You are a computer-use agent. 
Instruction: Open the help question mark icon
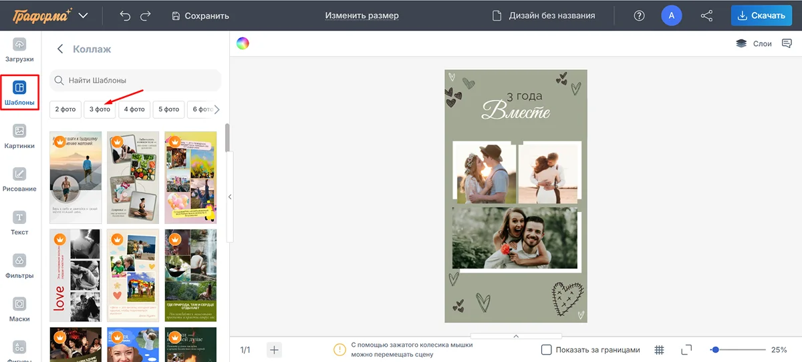pos(639,15)
